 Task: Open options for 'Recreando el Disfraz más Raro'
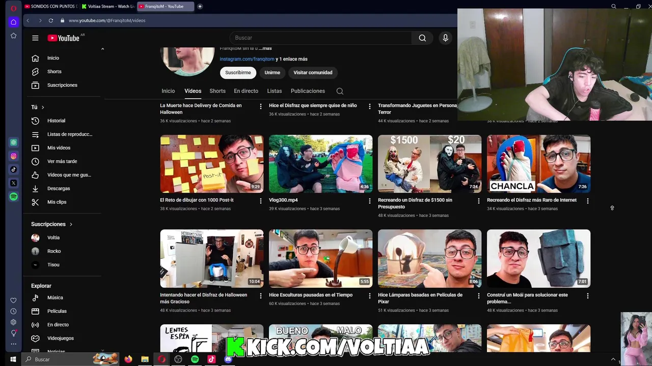588,201
